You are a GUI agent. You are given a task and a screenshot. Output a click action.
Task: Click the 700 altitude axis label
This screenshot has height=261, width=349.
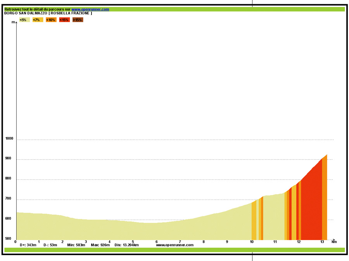(x=8, y=198)
